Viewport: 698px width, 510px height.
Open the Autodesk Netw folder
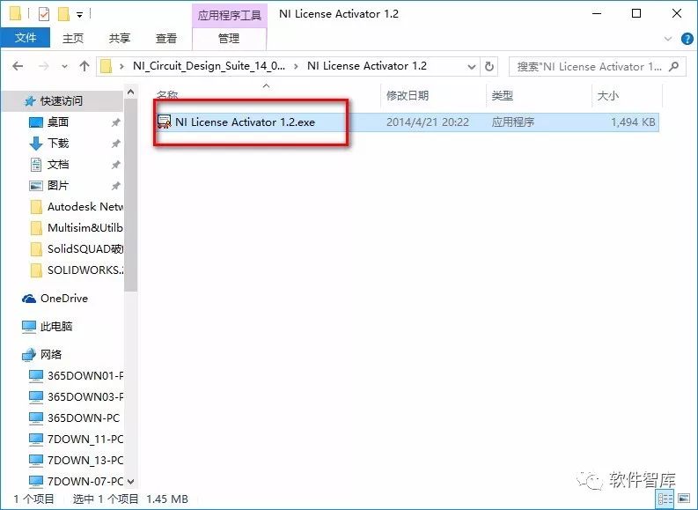(x=84, y=207)
